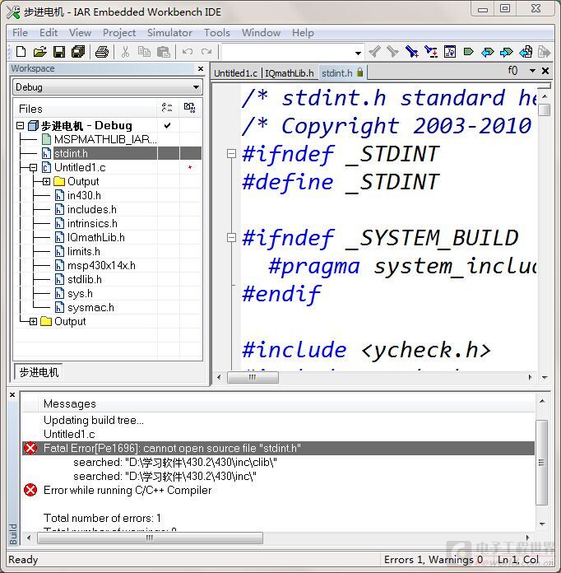Toggle bookmark with green flag icon

pos(469,52)
